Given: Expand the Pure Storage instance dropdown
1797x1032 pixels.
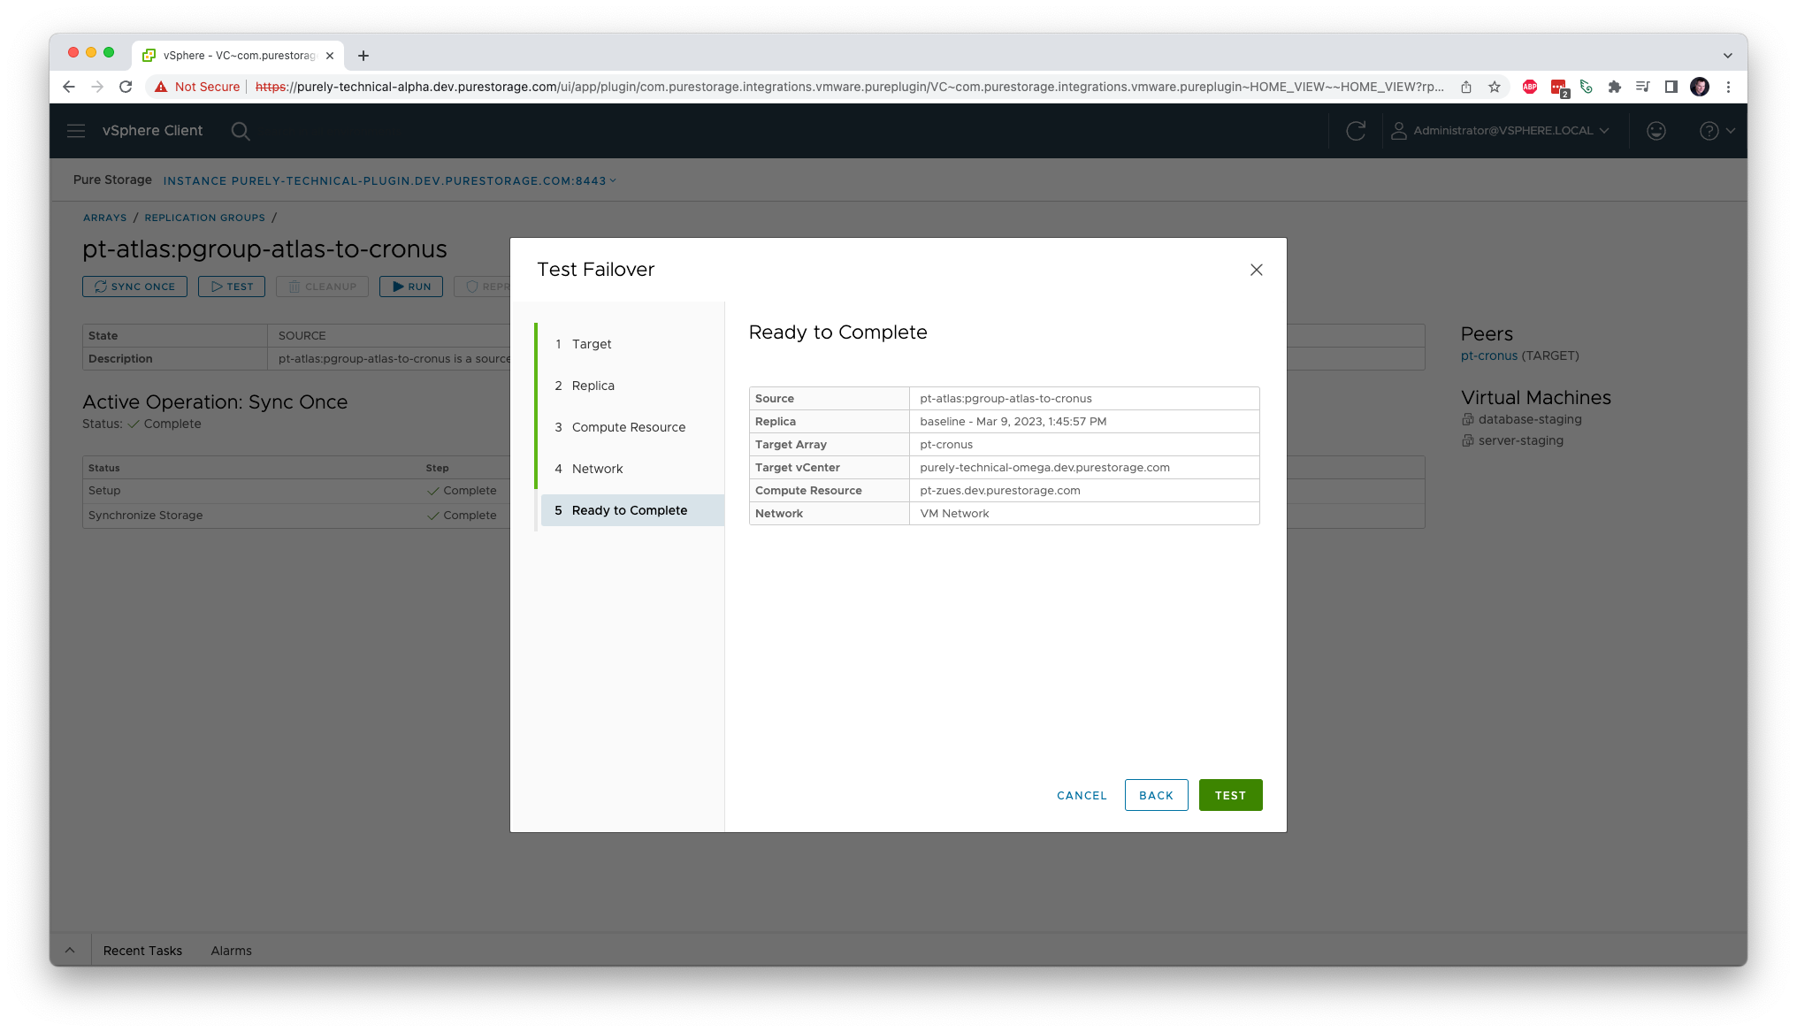Looking at the screenshot, I should point(389,180).
